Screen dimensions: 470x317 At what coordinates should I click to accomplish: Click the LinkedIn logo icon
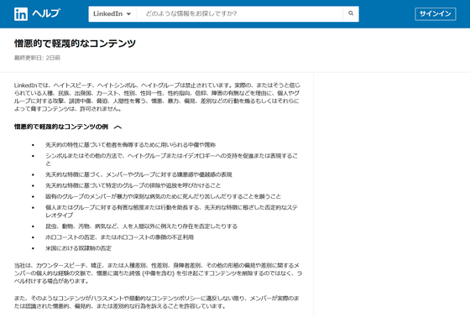pyautogui.click(x=21, y=13)
